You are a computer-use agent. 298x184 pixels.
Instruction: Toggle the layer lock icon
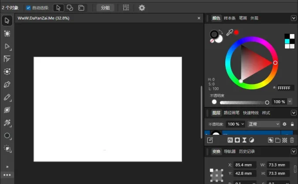tap(292, 124)
